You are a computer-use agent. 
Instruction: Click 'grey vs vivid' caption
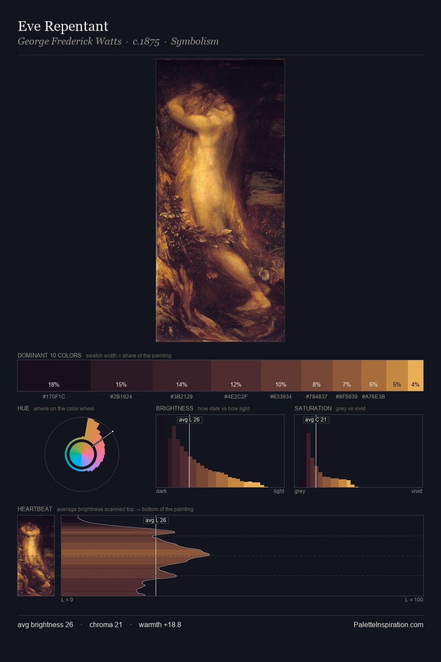351,409
